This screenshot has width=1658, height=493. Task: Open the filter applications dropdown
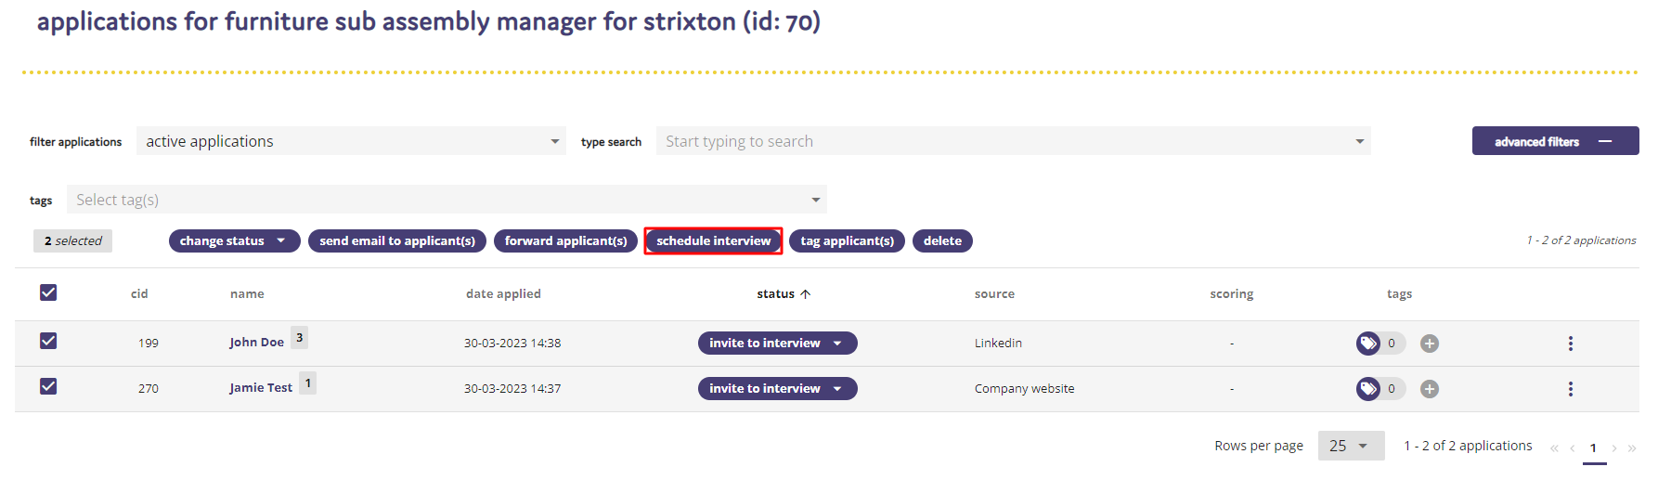tap(351, 141)
